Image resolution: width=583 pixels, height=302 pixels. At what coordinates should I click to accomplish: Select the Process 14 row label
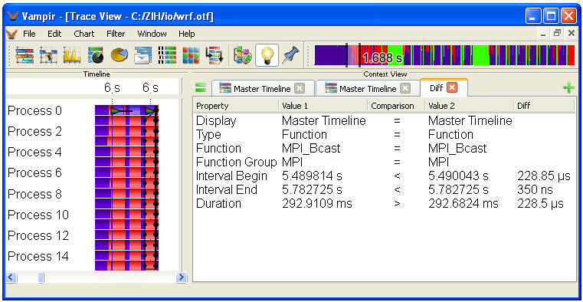[x=38, y=257]
